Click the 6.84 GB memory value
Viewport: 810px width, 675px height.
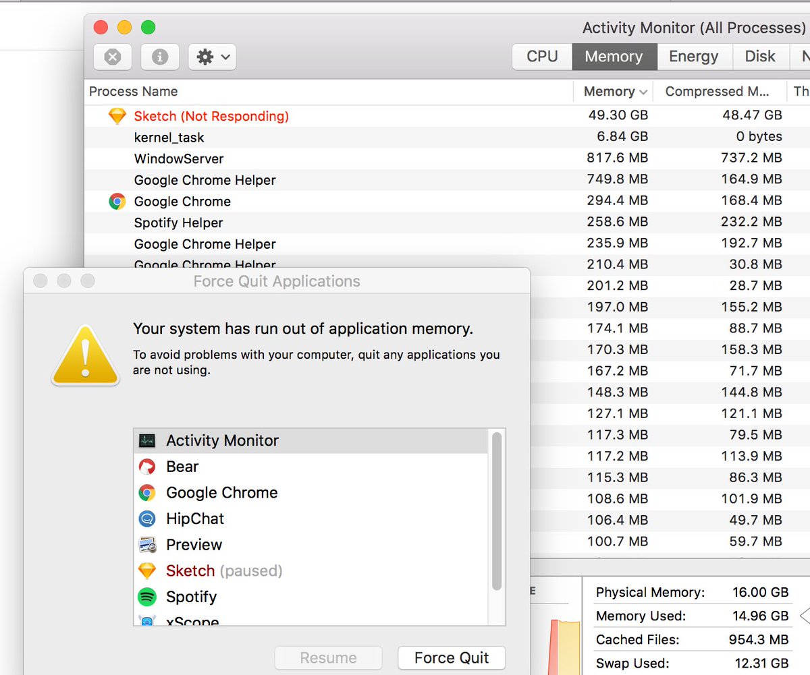tap(623, 137)
